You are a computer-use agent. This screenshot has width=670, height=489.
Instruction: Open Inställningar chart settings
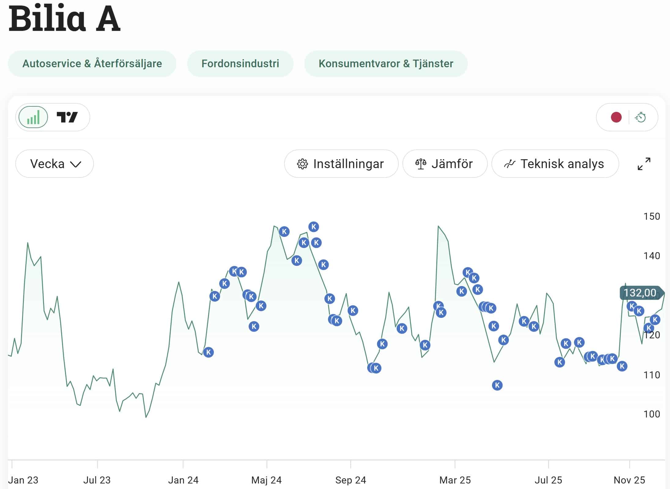[341, 164]
